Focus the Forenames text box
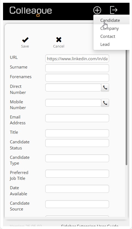 (77, 78)
